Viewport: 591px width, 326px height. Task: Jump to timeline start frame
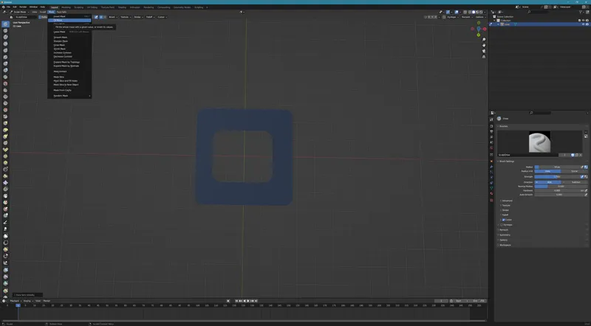coord(236,301)
